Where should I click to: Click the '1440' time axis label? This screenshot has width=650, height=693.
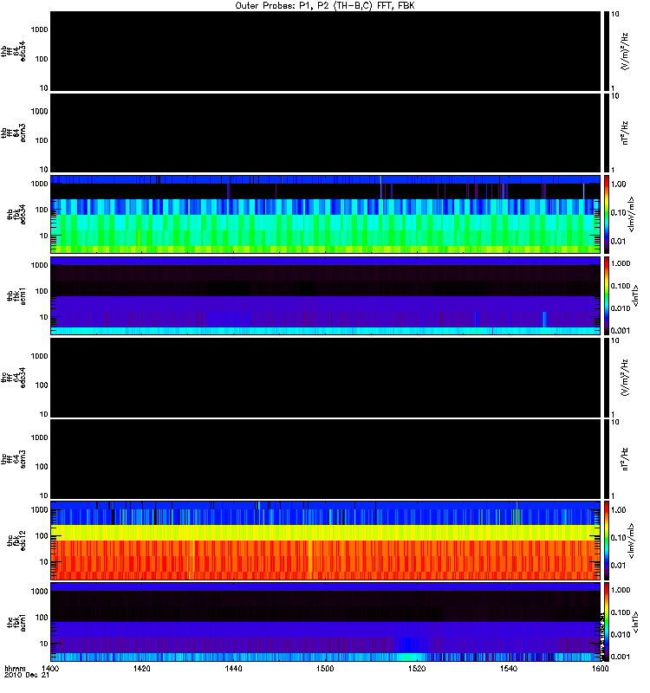point(233,669)
